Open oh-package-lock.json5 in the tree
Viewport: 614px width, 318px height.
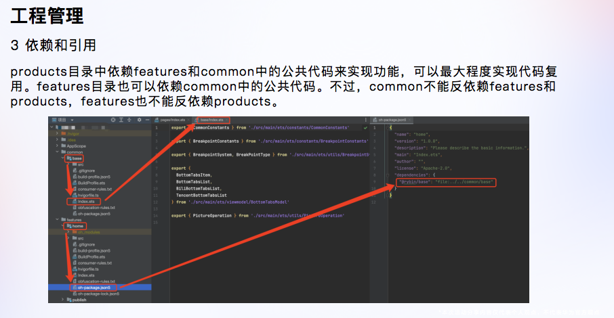click(98, 294)
